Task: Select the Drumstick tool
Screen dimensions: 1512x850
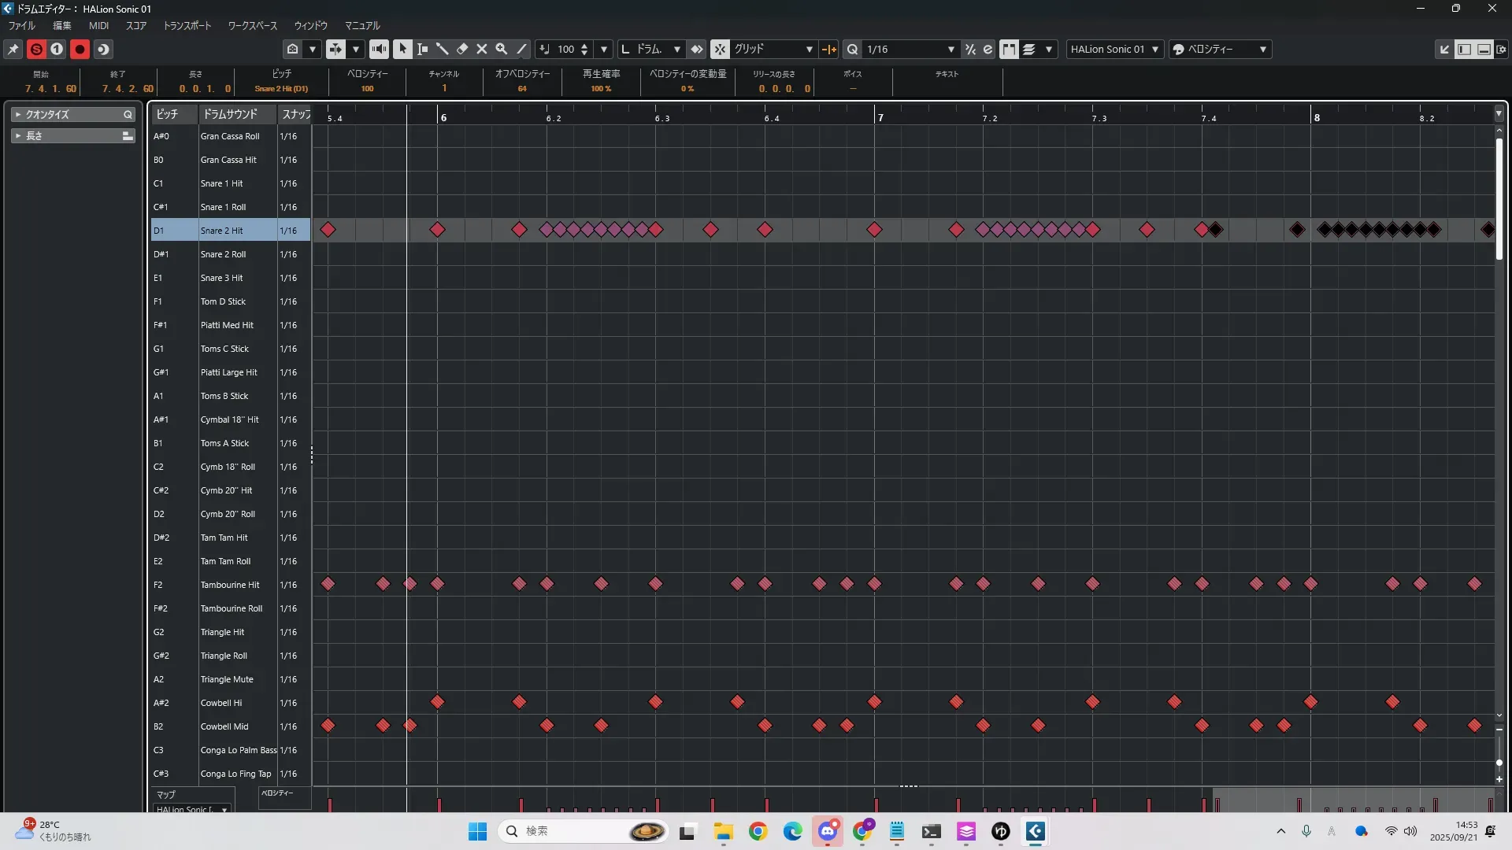Action: [x=442, y=49]
